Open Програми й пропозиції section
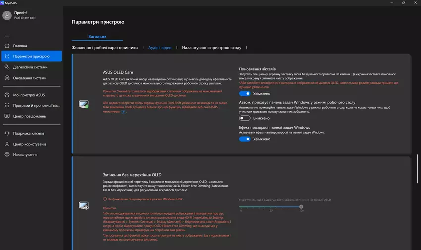This screenshot has height=250, width=421. tap(36, 105)
